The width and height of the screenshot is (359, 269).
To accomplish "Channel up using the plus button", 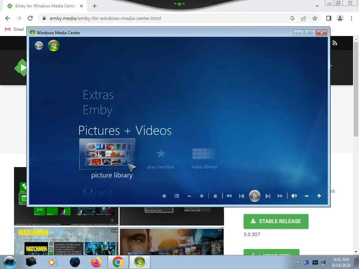I will point(202,196).
